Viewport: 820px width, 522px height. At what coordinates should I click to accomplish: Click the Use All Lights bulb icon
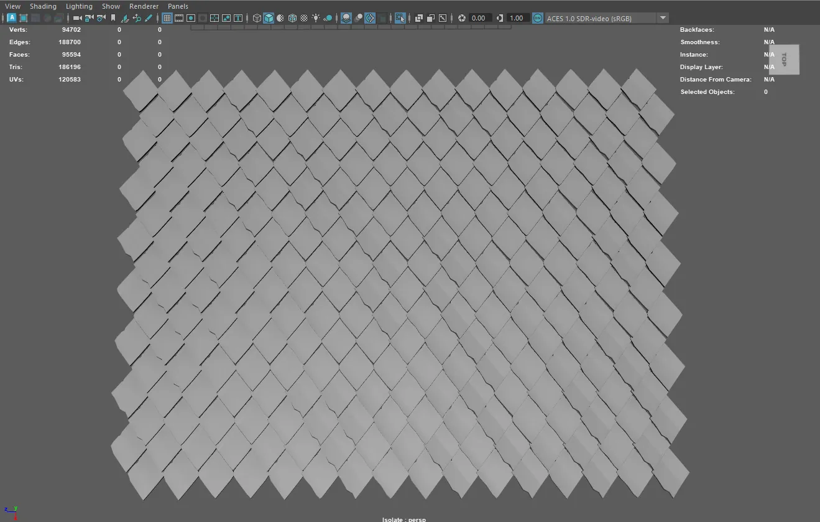[316, 18]
